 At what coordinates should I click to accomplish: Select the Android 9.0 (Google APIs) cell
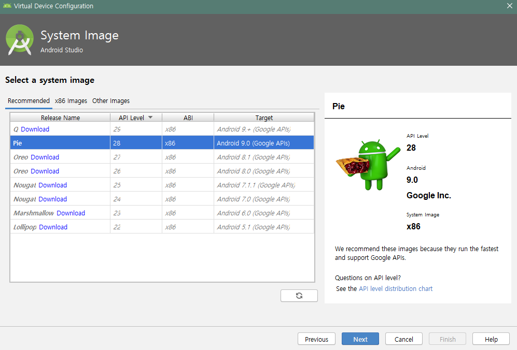click(264, 143)
